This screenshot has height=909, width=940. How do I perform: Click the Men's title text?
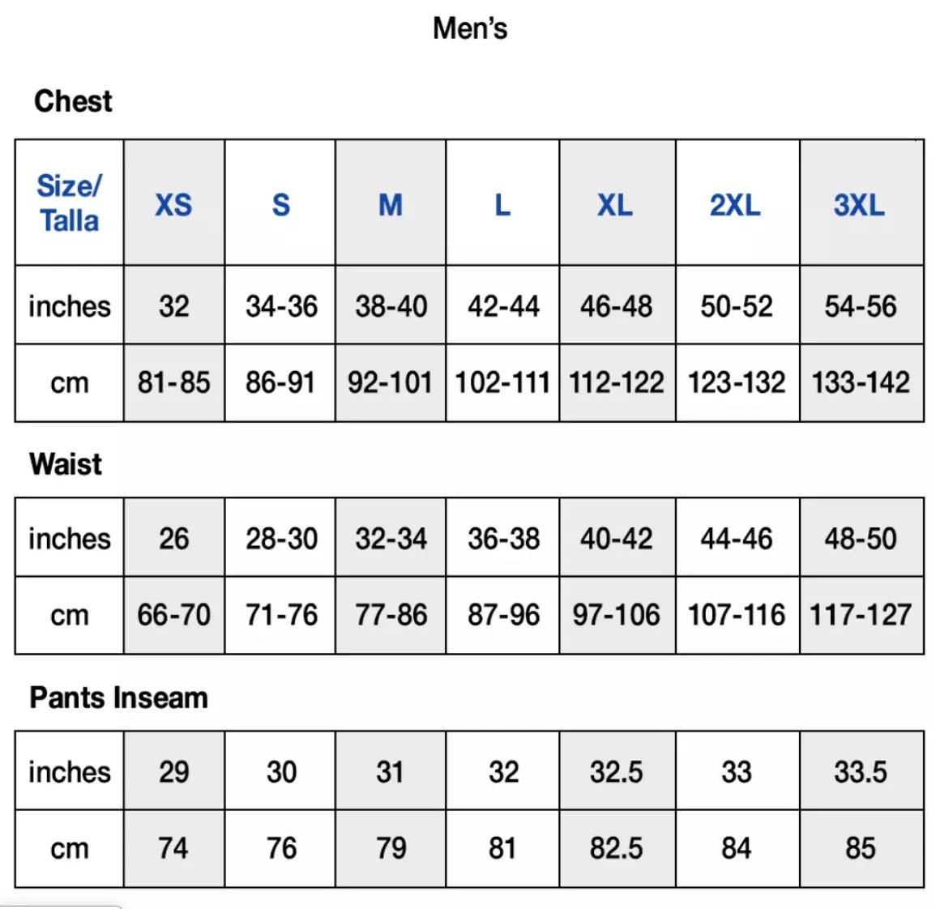coord(470,28)
